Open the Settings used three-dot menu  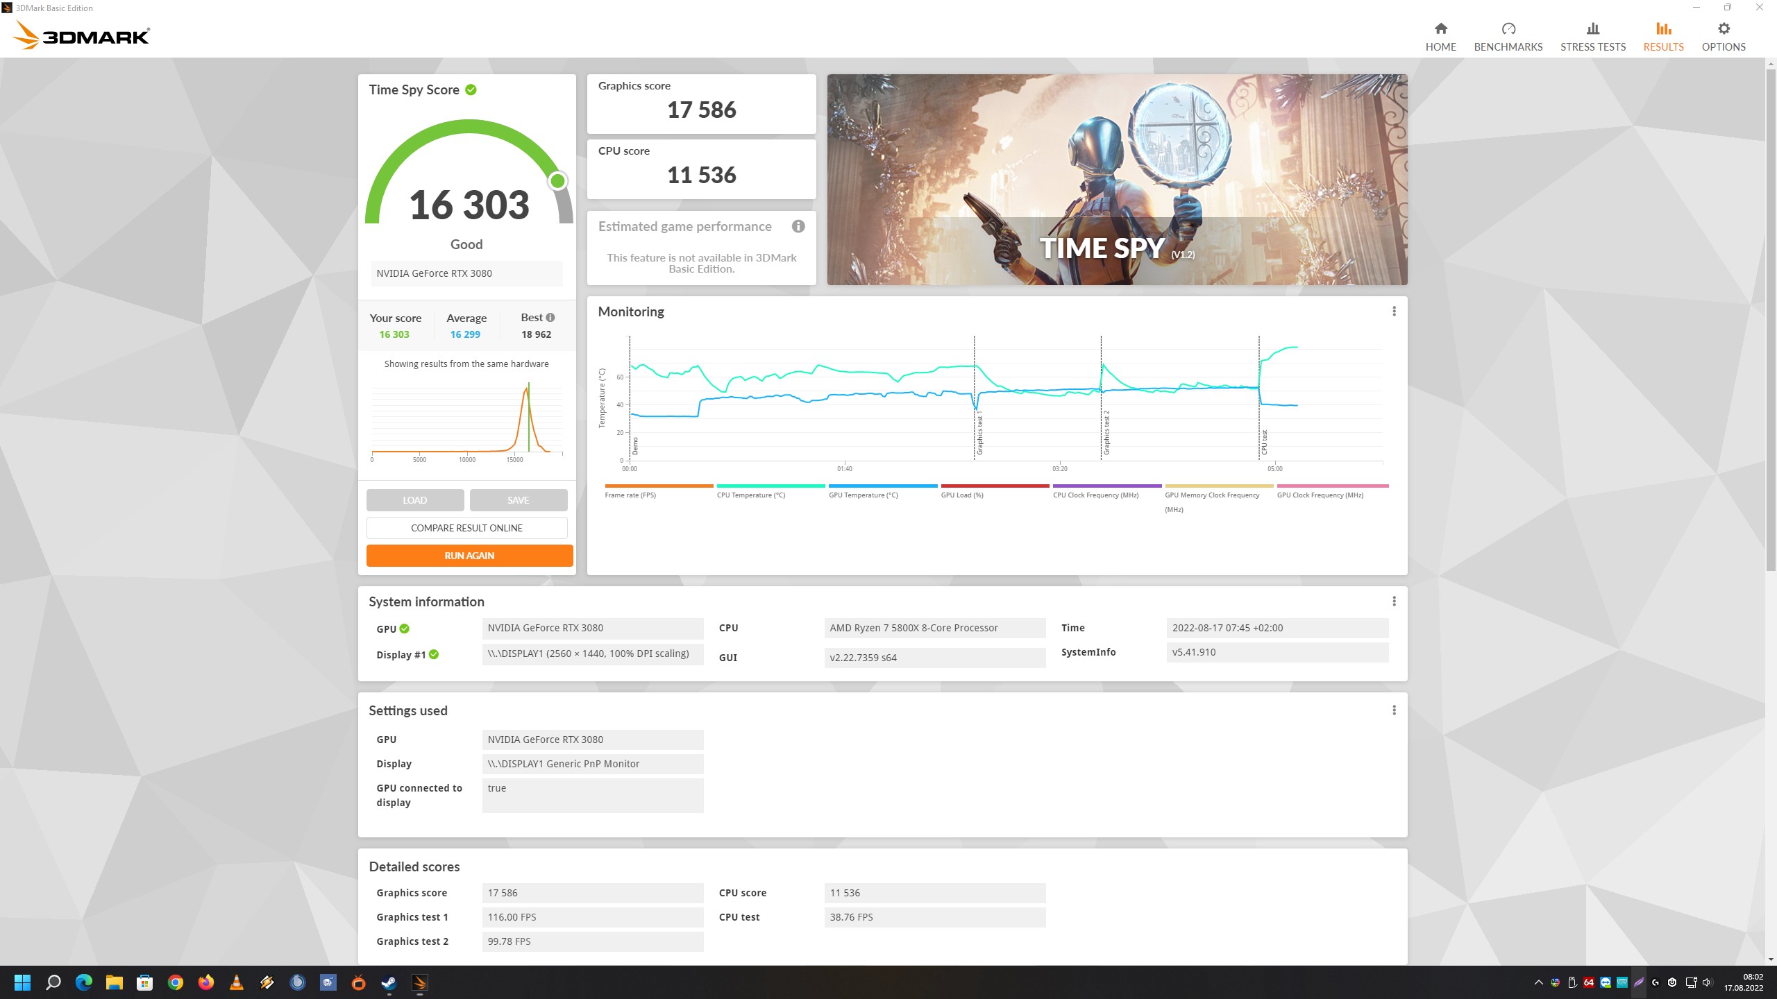point(1394,710)
